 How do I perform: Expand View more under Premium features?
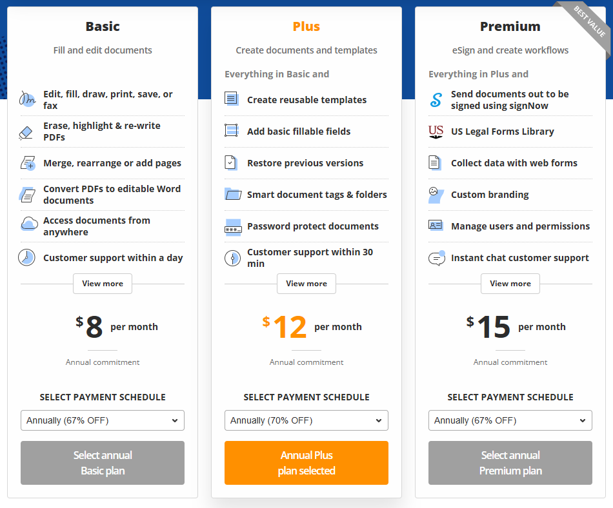point(510,284)
